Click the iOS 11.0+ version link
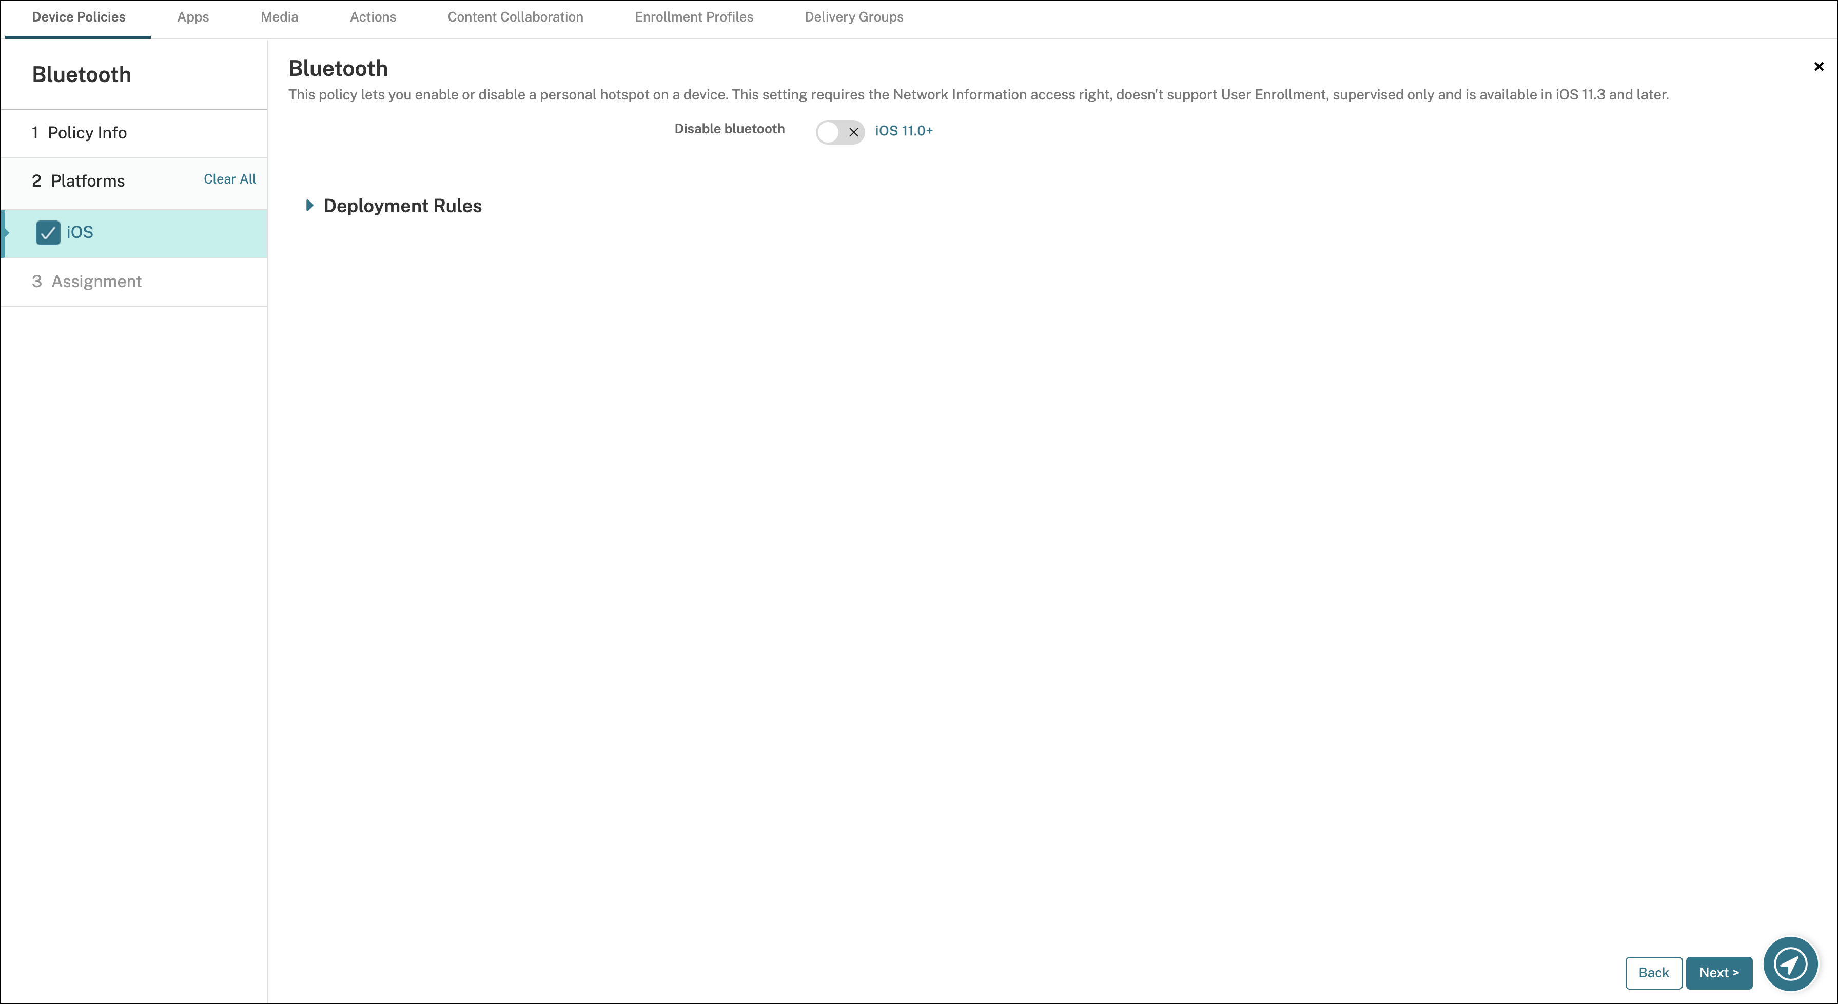The width and height of the screenshot is (1838, 1004). point(904,130)
